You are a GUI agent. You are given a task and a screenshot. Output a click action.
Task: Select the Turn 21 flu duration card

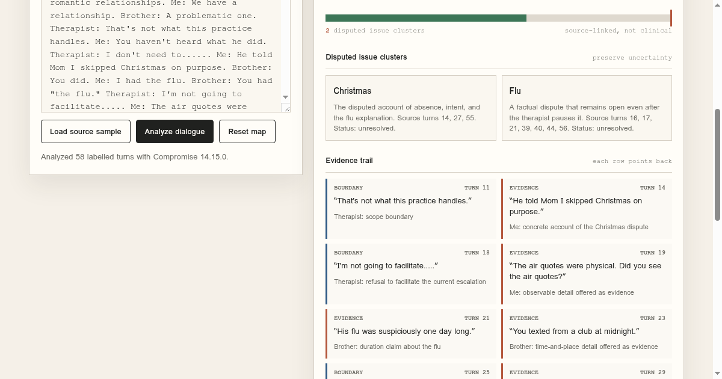(411, 334)
